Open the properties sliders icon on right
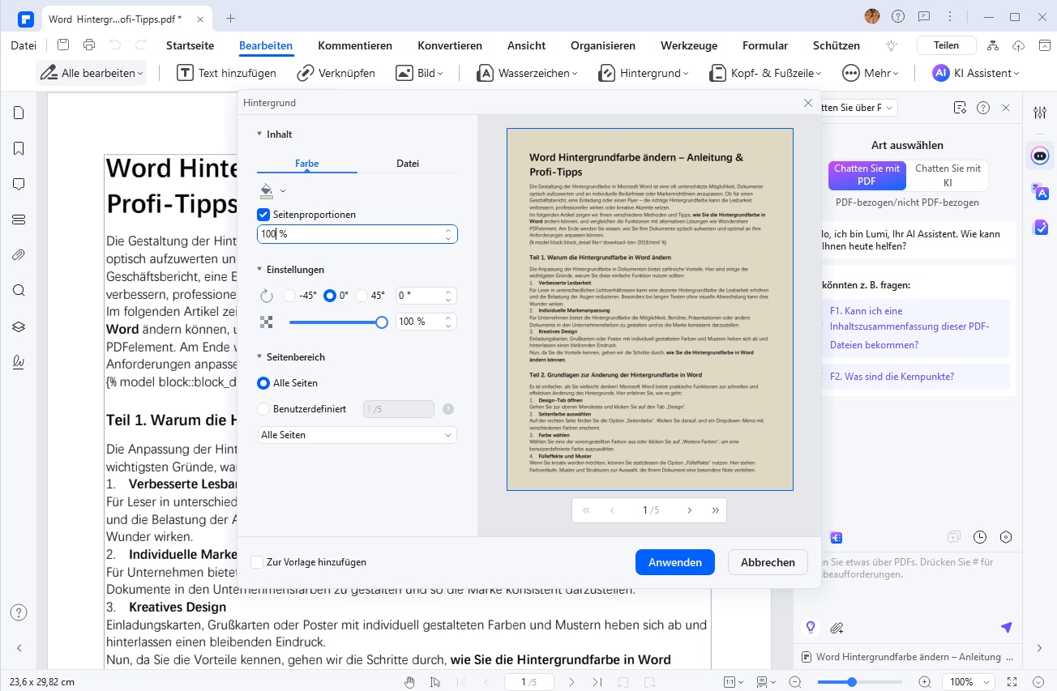This screenshot has height=691, width=1057. coord(1040,113)
